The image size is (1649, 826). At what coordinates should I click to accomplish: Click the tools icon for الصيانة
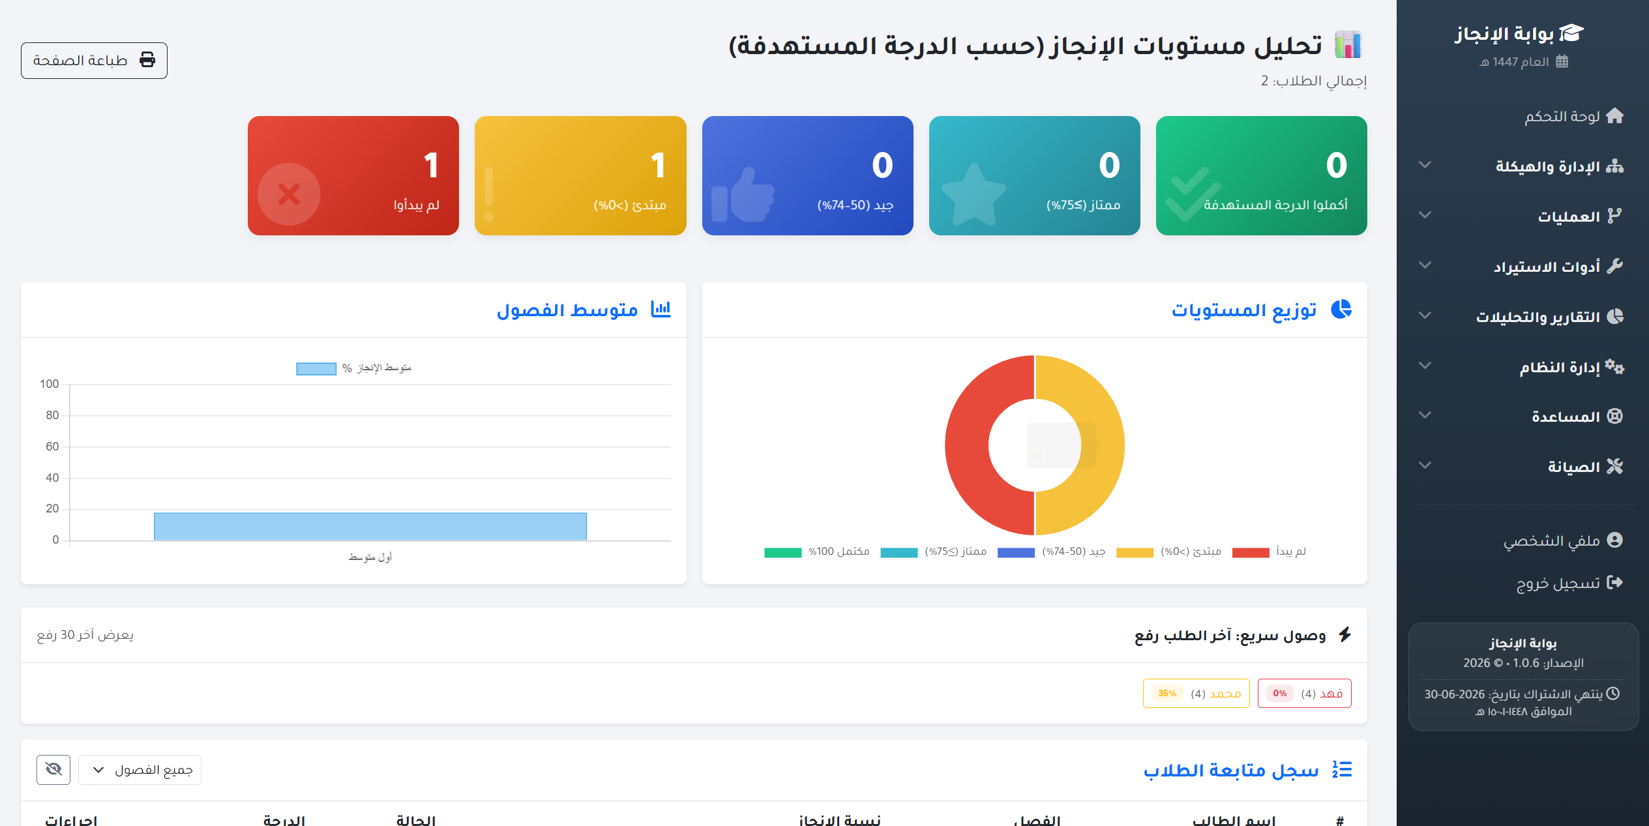pyautogui.click(x=1614, y=466)
